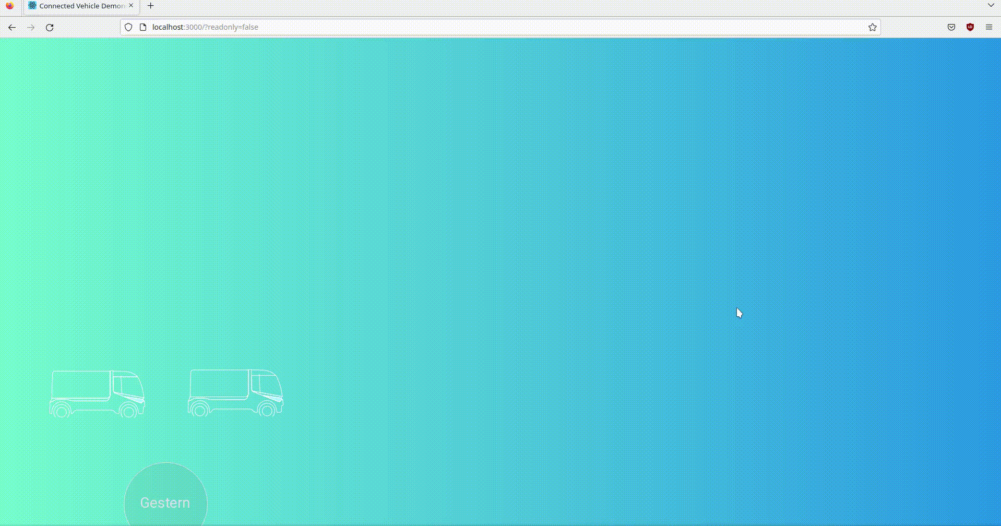The height and width of the screenshot is (526, 1001).
Task: Open the uBlock Origin extension icon
Action: 970,27
